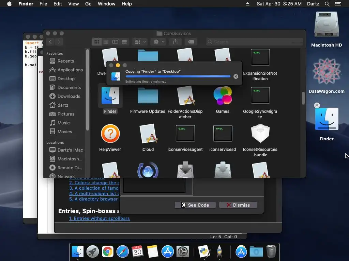Open the Apple menu
Viewport: 349px width, 261px height.
tap(9, 4)
